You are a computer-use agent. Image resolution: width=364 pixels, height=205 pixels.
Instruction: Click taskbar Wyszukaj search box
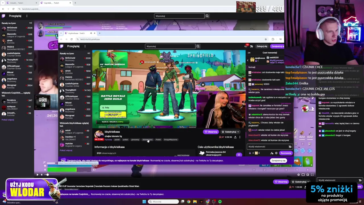point(163,202)
